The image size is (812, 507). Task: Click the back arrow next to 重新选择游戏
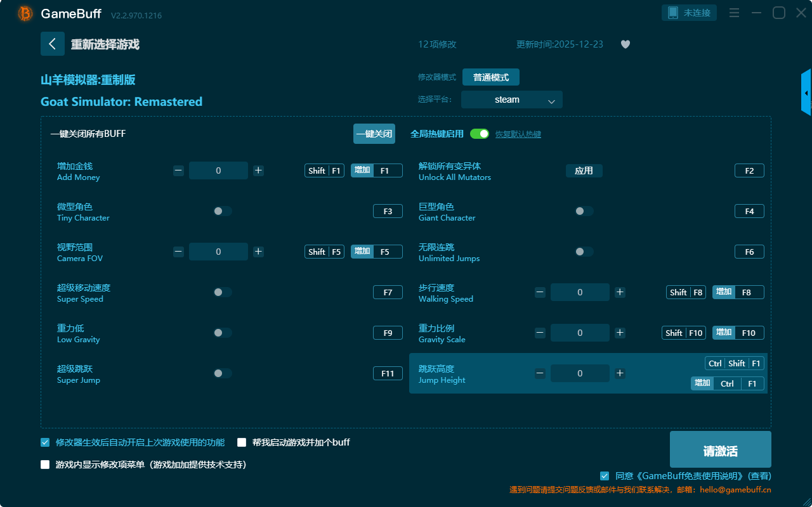coord(53,44)
